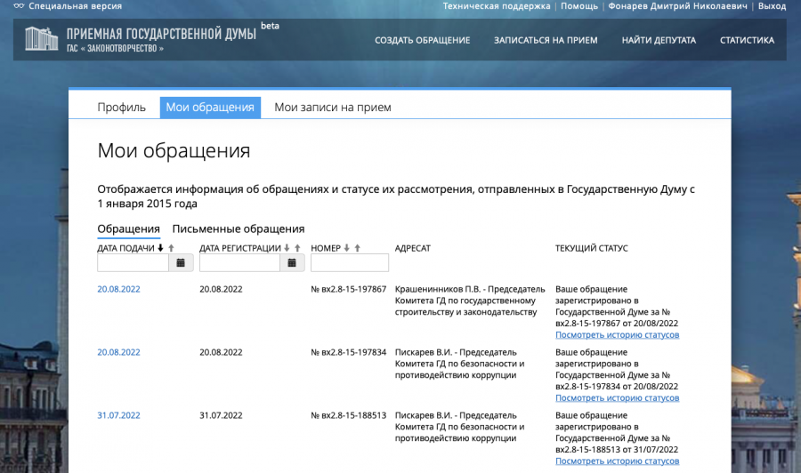Screen dimensions: 801x473
Task: Sort Дата подачи descending arrow
Action: coord(160,248)
